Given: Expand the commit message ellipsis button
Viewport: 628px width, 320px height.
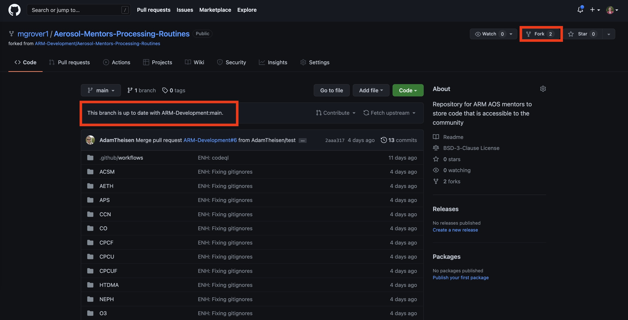Looking at the screenshot, I should [303, 140].
